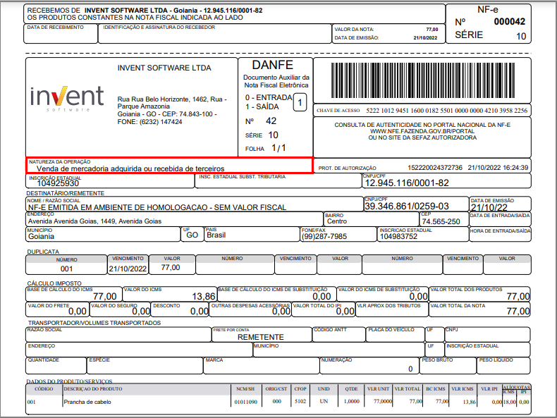Click duplicata valor 77,00

coord(171,267)
